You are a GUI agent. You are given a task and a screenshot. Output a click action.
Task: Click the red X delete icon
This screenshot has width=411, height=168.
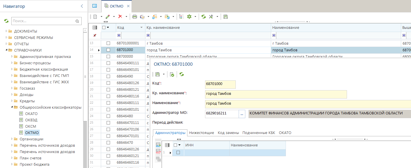(x=120, y=17)
